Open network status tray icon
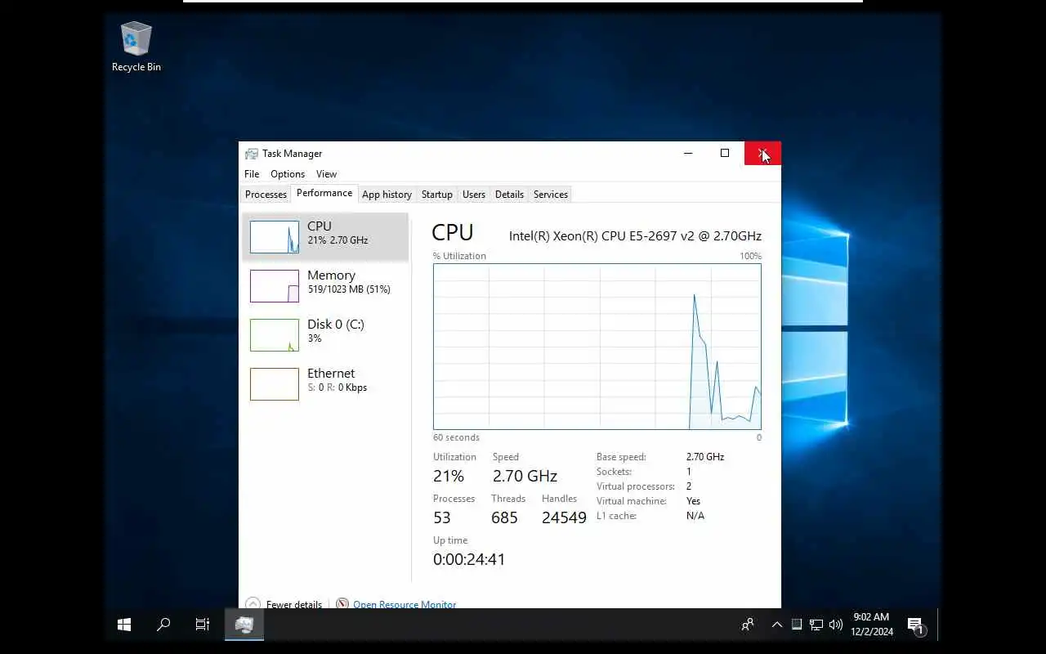 pyautogui.click(x=816, y=625)
